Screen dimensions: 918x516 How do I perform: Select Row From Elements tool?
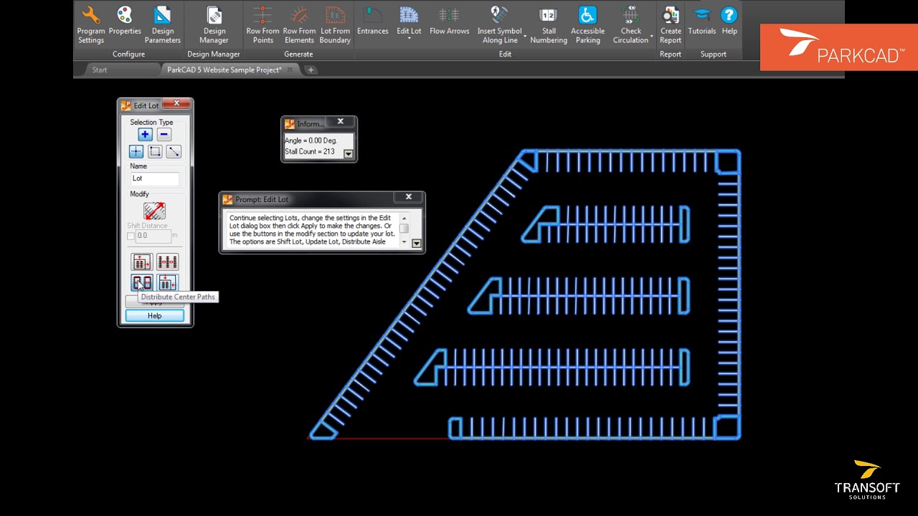(299, 24)
